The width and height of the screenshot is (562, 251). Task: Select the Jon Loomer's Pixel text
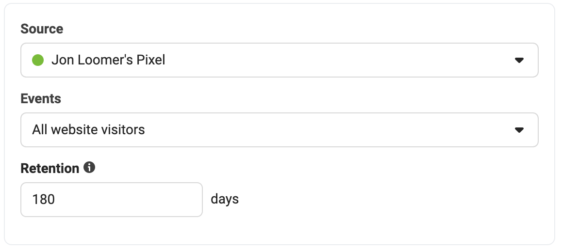pyautogui.click(x=108, y=60)
